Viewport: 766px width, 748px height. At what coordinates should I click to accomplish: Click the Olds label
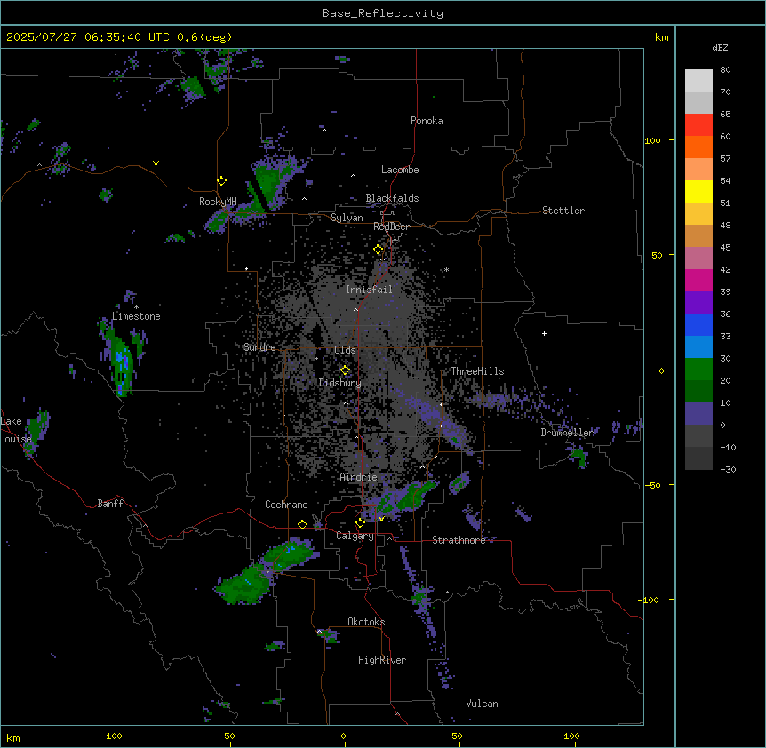[345, 350]
